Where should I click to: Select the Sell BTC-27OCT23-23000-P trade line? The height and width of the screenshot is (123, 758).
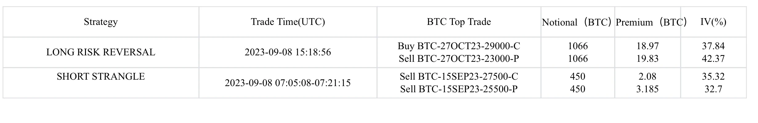click(459, 58)
